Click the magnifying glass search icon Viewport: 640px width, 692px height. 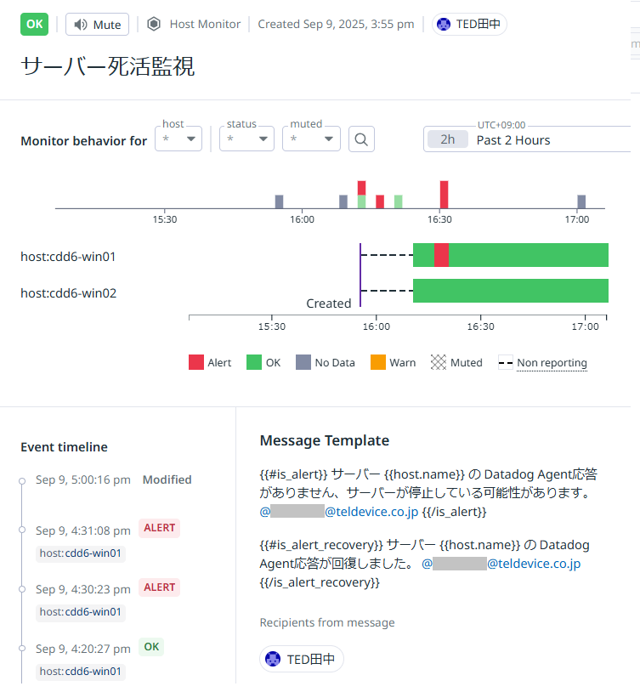pos(361,139)
